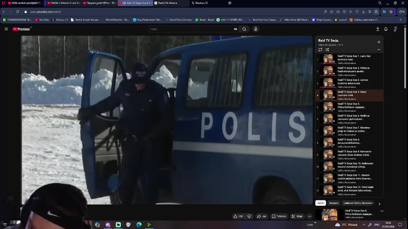Select the currently playing Osa 4 playlist entry
Image resolution: width=408 pixels, height=229 pixels.
click(x=349, y=95)
